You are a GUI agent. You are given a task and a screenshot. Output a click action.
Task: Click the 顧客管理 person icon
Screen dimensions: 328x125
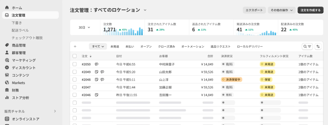[7, 53]
